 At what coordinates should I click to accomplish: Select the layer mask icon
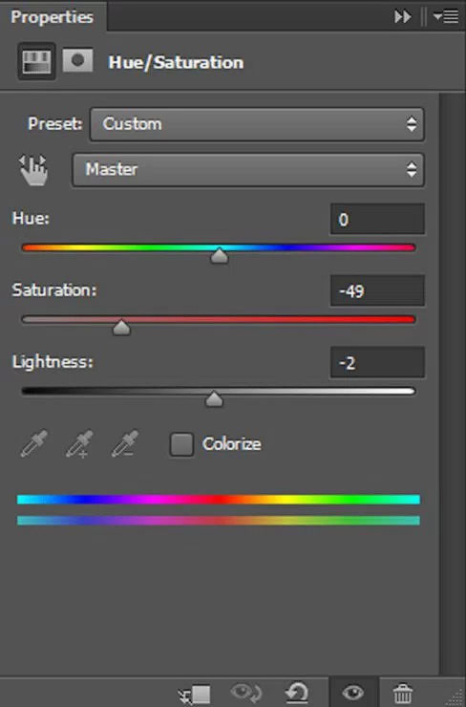77,60
